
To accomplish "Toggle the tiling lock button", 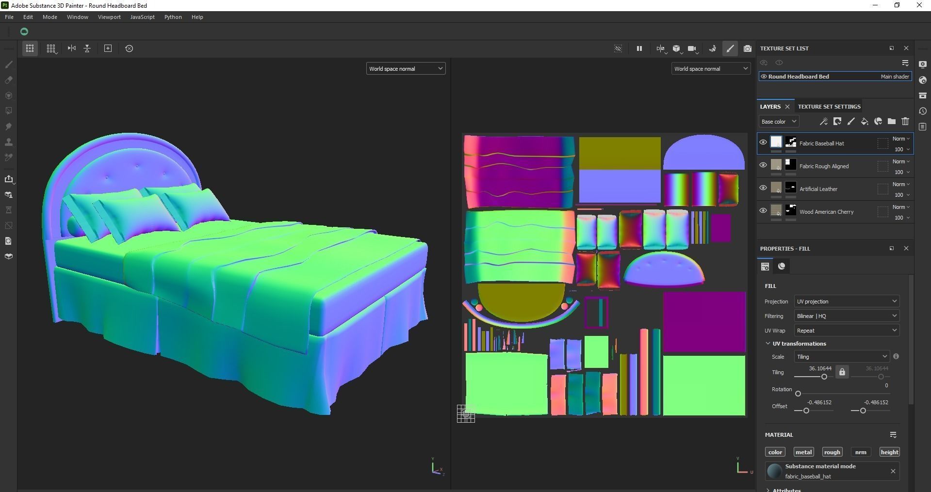I will [842, 372].
